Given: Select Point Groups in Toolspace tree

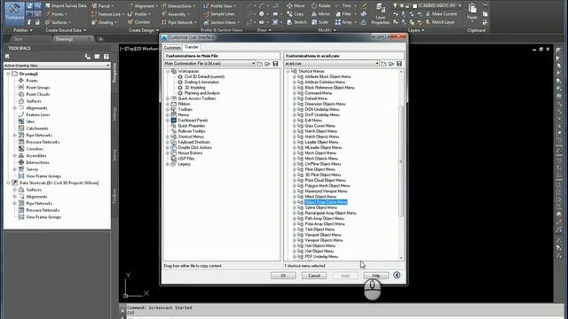Looking at the screenshot, I should (x=37, y=88).
